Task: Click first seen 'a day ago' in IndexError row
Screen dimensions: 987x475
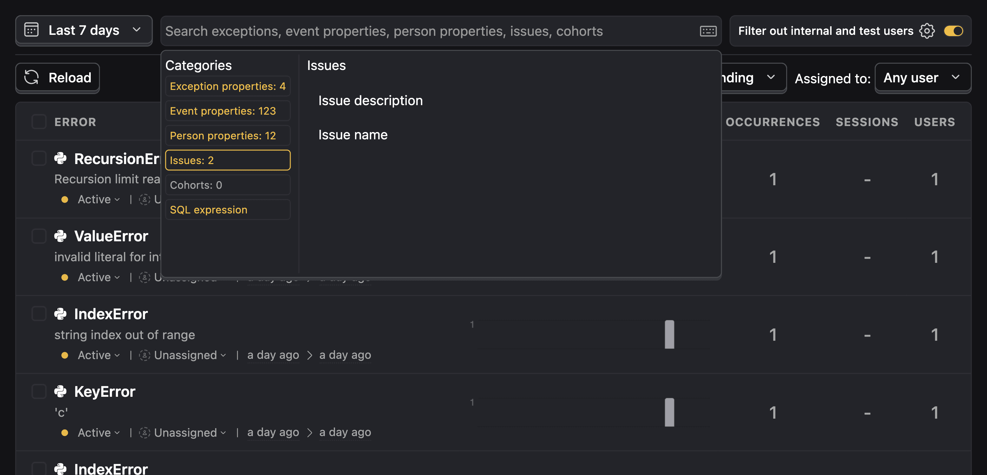Action: (x=273, y=355)
